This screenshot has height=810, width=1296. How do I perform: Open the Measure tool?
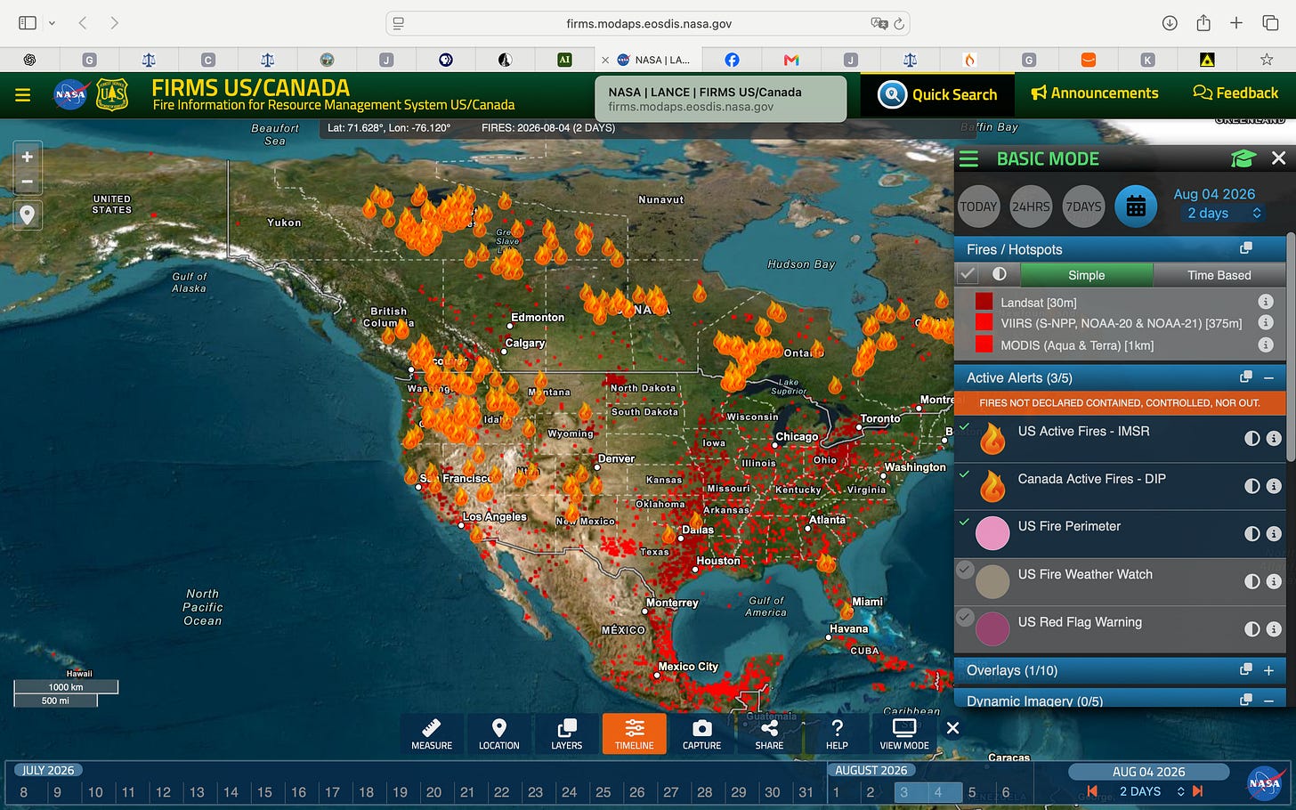[x=432, y=734]
